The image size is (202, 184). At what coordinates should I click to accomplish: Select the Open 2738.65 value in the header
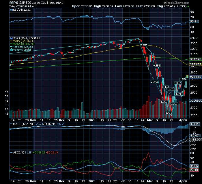[82, 6]
